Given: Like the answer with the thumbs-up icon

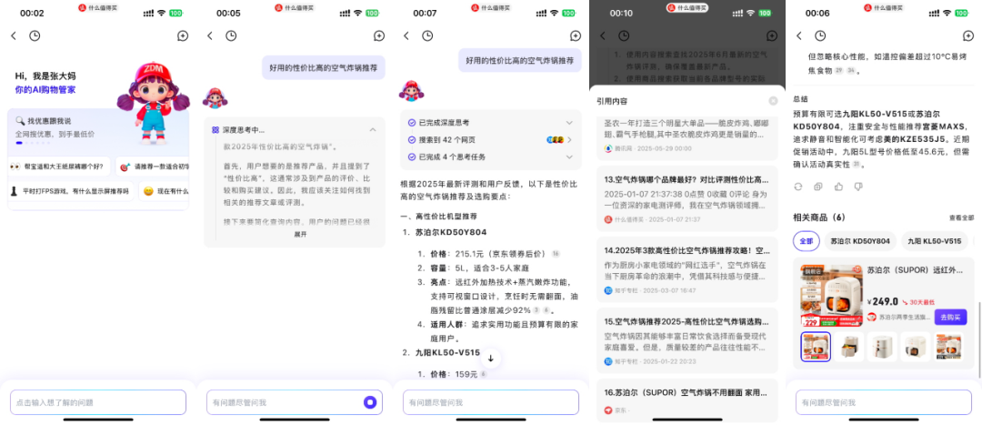Looking at the screenshot, I should 838,187.
